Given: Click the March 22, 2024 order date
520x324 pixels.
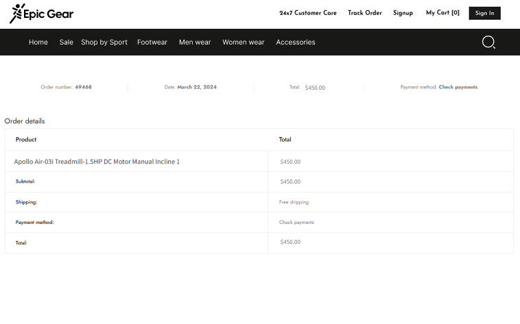Looking at the screenshot, I should coord(197,87).
